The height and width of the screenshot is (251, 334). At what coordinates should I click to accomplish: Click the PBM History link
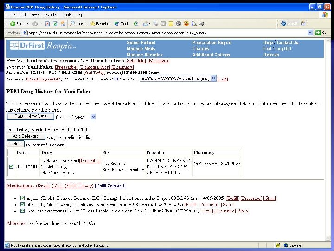79,185
